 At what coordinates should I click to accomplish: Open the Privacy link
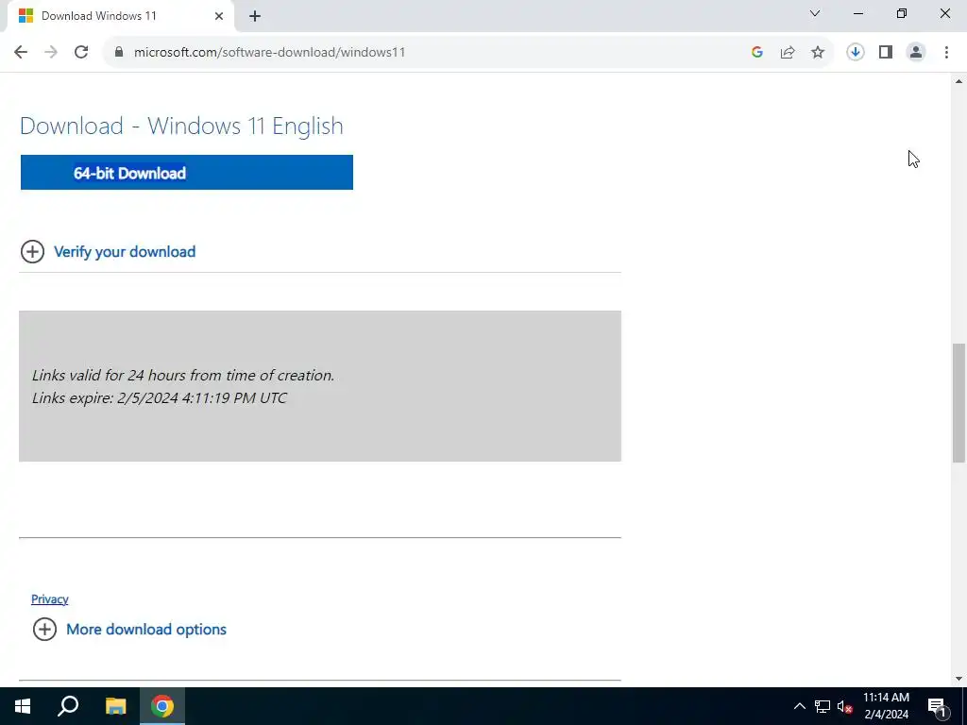(50, 599)
